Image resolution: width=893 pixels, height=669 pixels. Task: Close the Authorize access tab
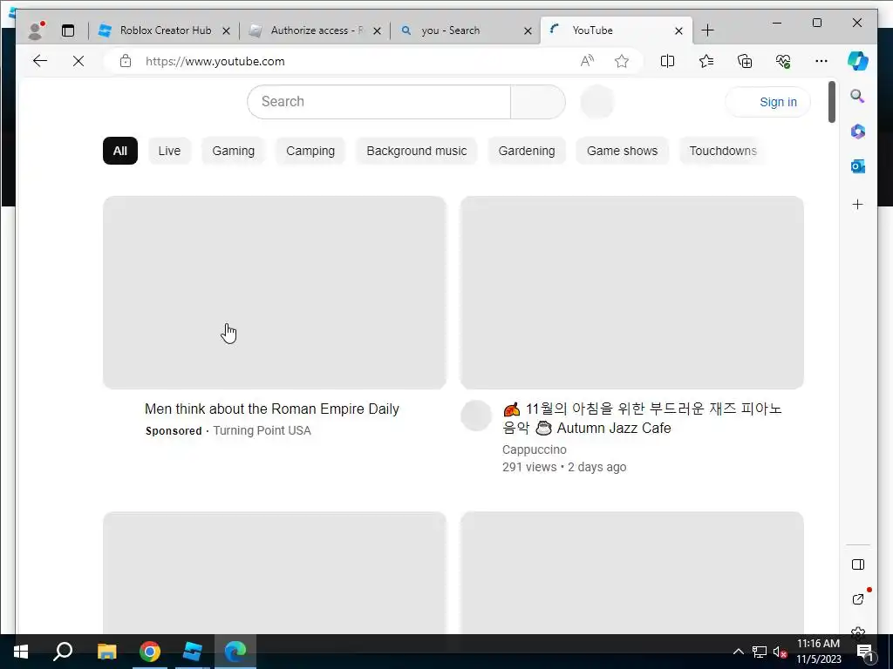click(377, 30)
